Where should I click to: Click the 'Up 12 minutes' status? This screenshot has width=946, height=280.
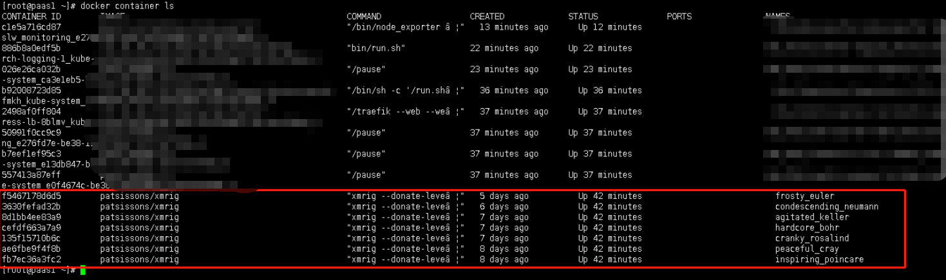(x=610, y=27)
